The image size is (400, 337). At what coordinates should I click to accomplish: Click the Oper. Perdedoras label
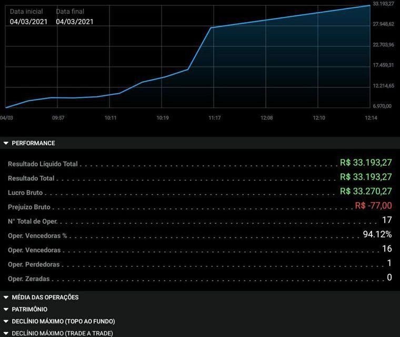(34, 264)
